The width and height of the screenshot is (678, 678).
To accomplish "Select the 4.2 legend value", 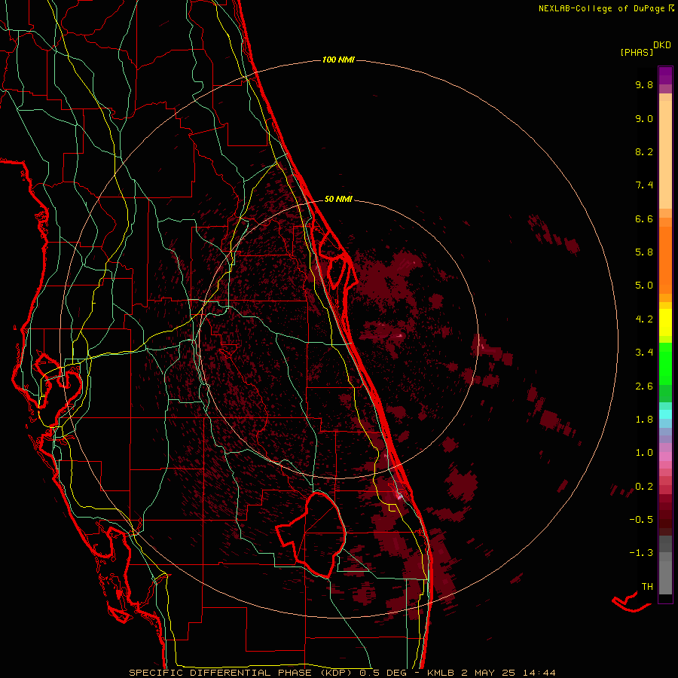I will tap(644, 319).
